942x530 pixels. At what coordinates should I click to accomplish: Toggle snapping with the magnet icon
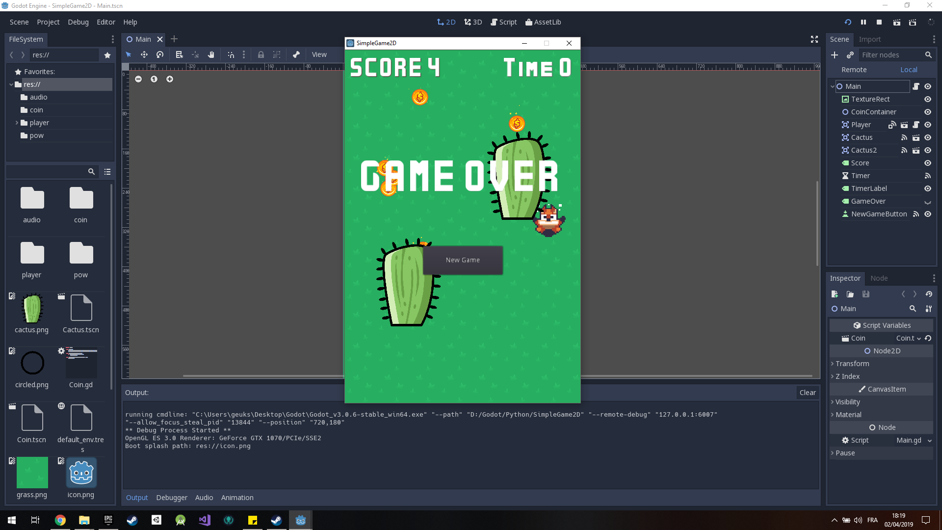click(231, 54)
